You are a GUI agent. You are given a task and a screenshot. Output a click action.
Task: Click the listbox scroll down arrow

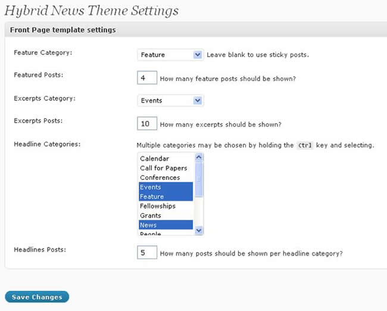tap(199, 230)
